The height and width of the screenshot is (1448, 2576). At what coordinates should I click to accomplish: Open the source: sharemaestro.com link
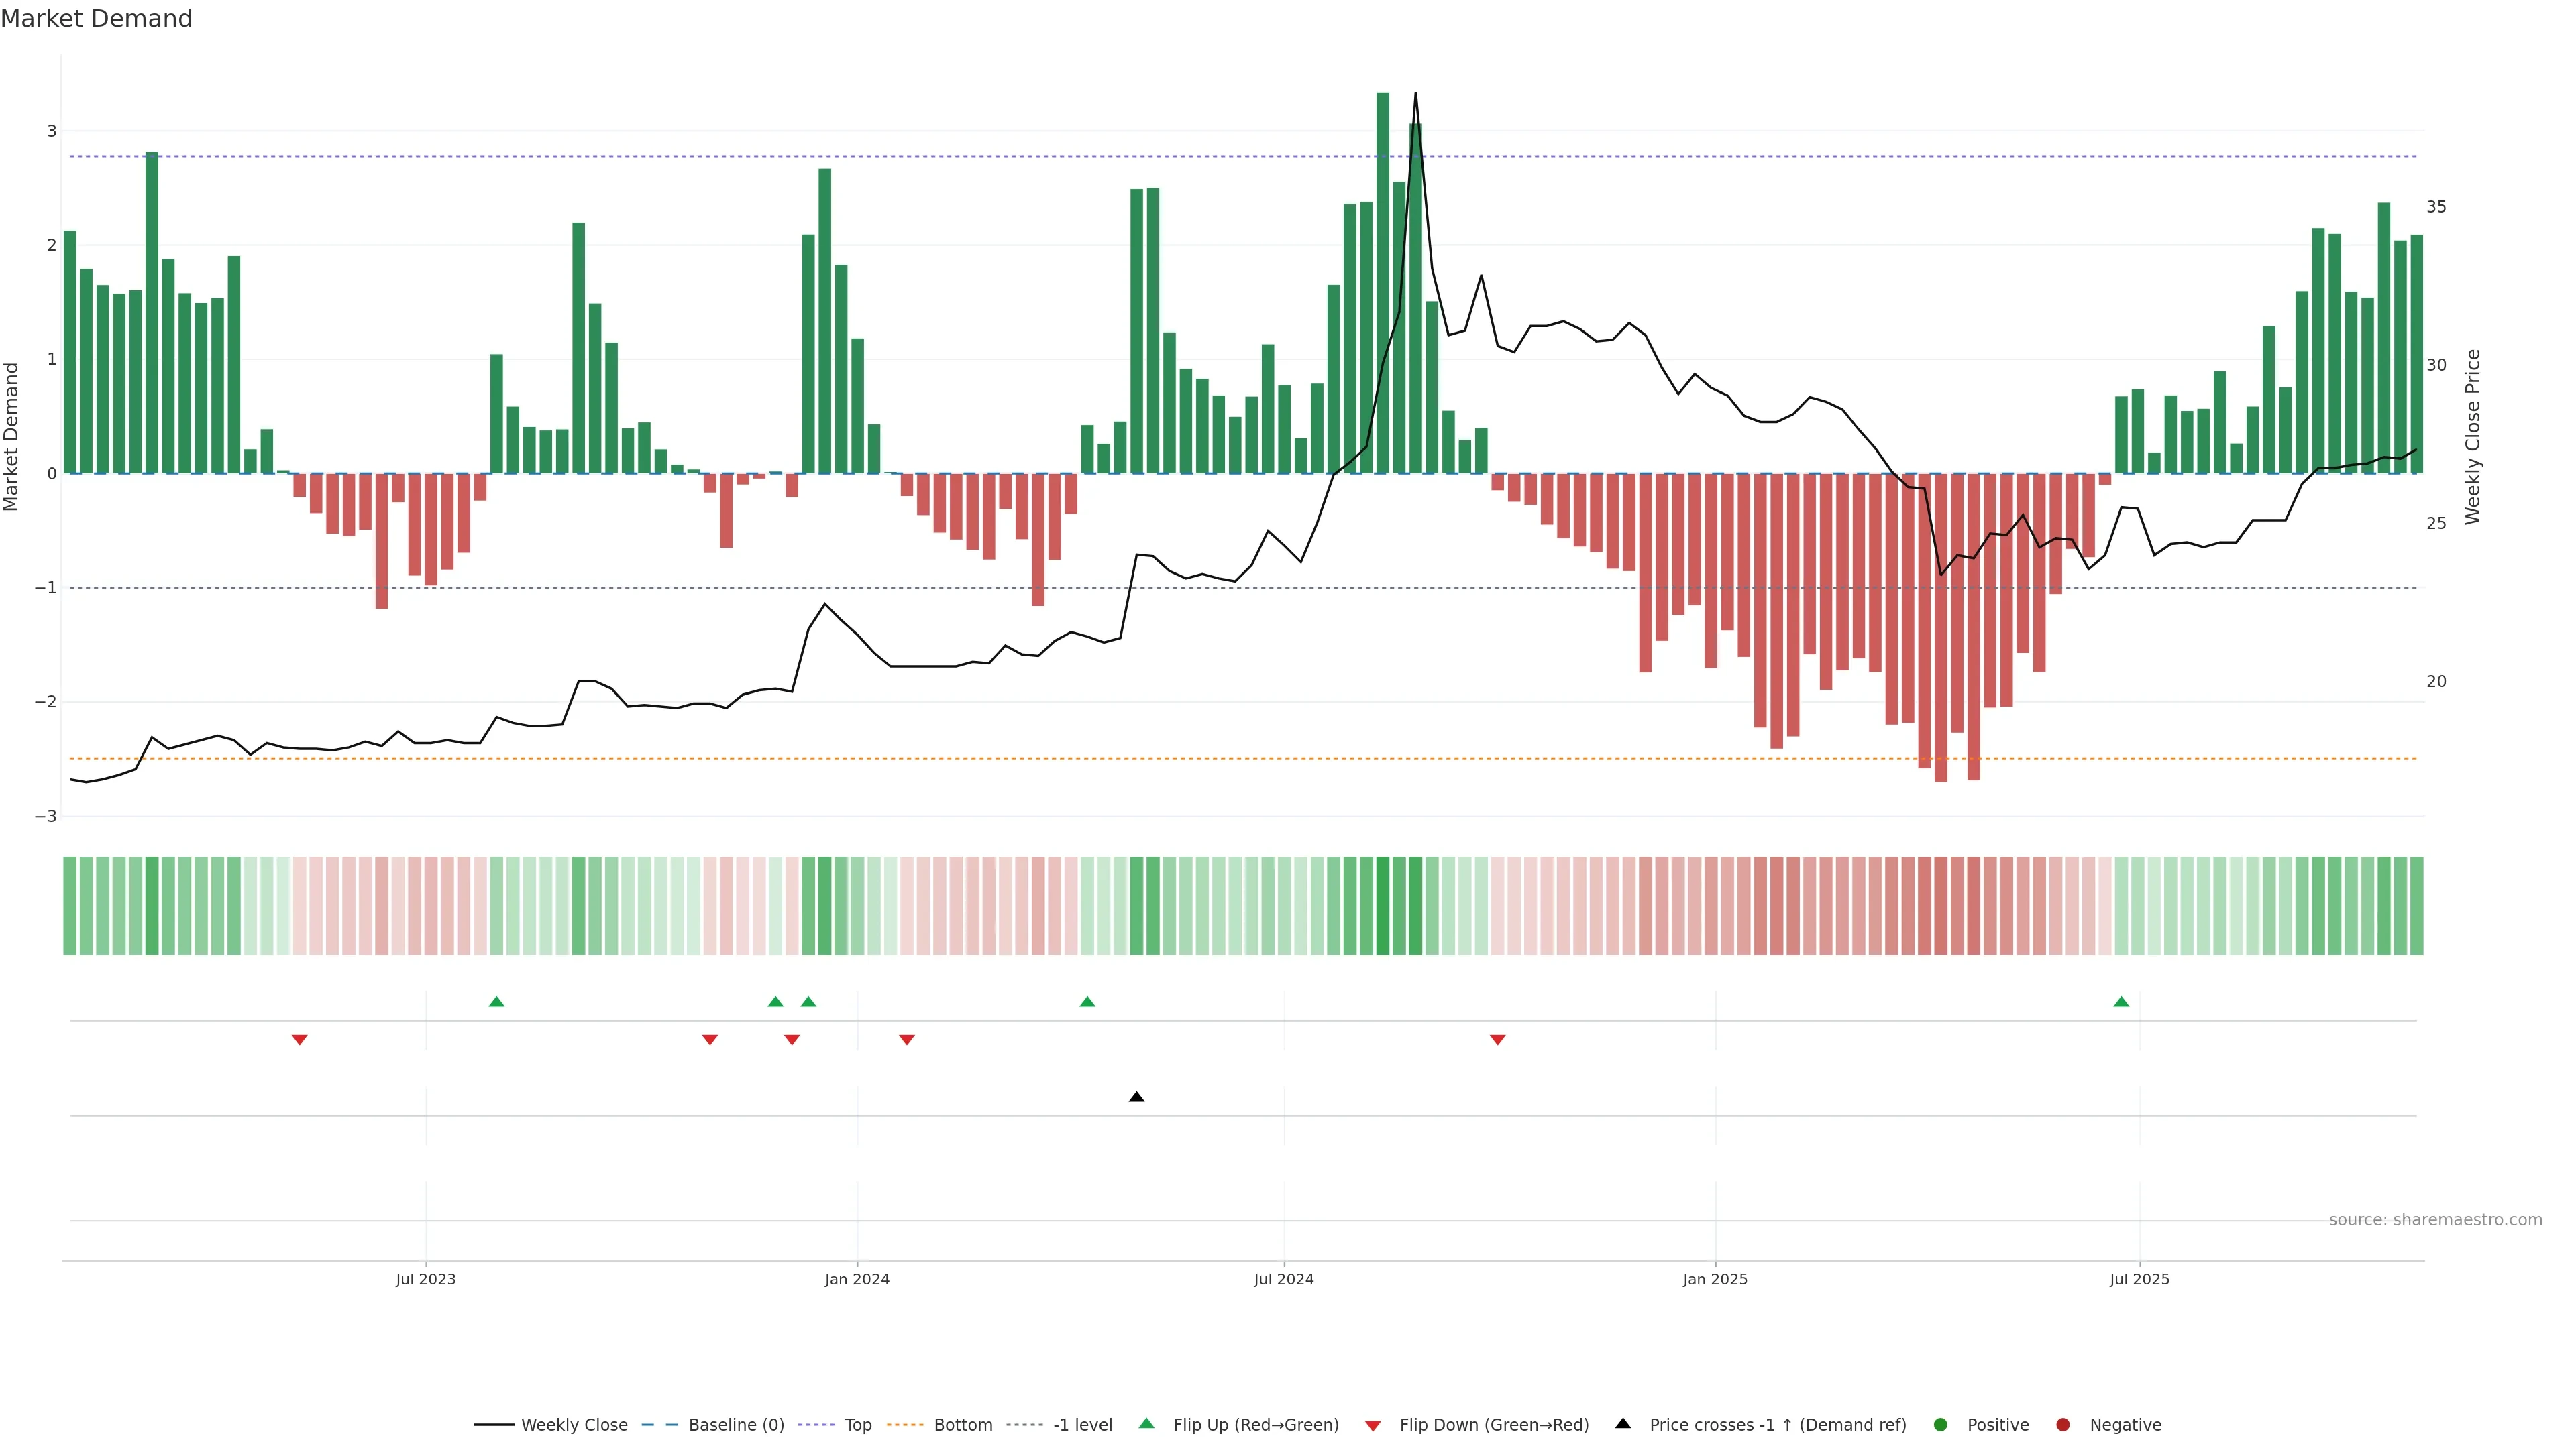(2435, 1220)
